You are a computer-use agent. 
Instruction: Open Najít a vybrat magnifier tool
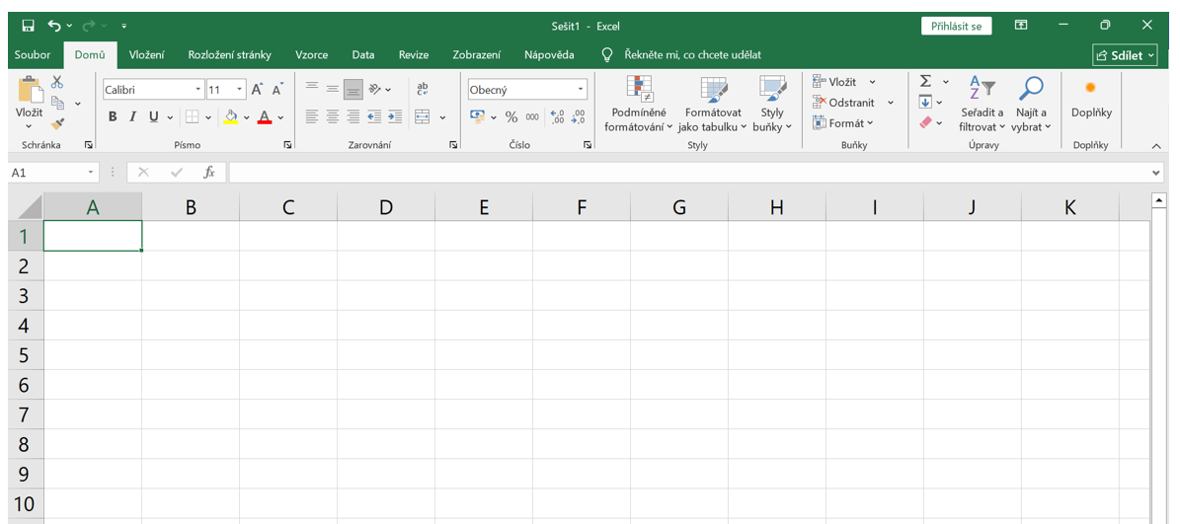1031,105
